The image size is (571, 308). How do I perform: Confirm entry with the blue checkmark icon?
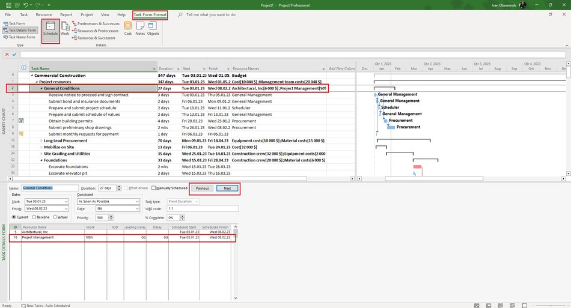pyautogui.click(x=14, y=55)
